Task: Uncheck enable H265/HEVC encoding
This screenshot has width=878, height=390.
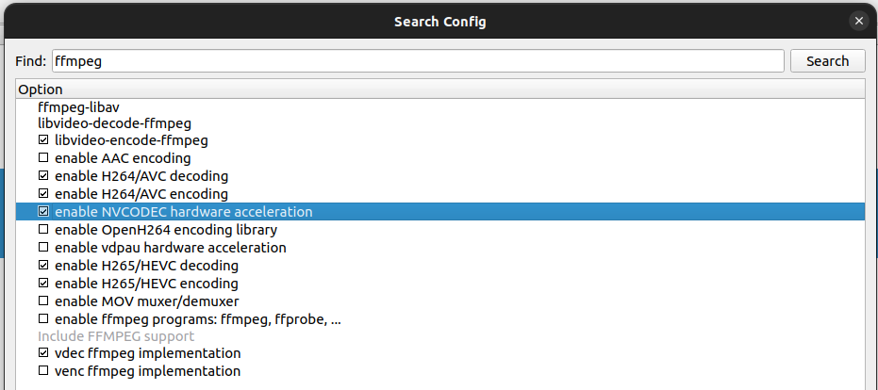Action: [43, 284]
